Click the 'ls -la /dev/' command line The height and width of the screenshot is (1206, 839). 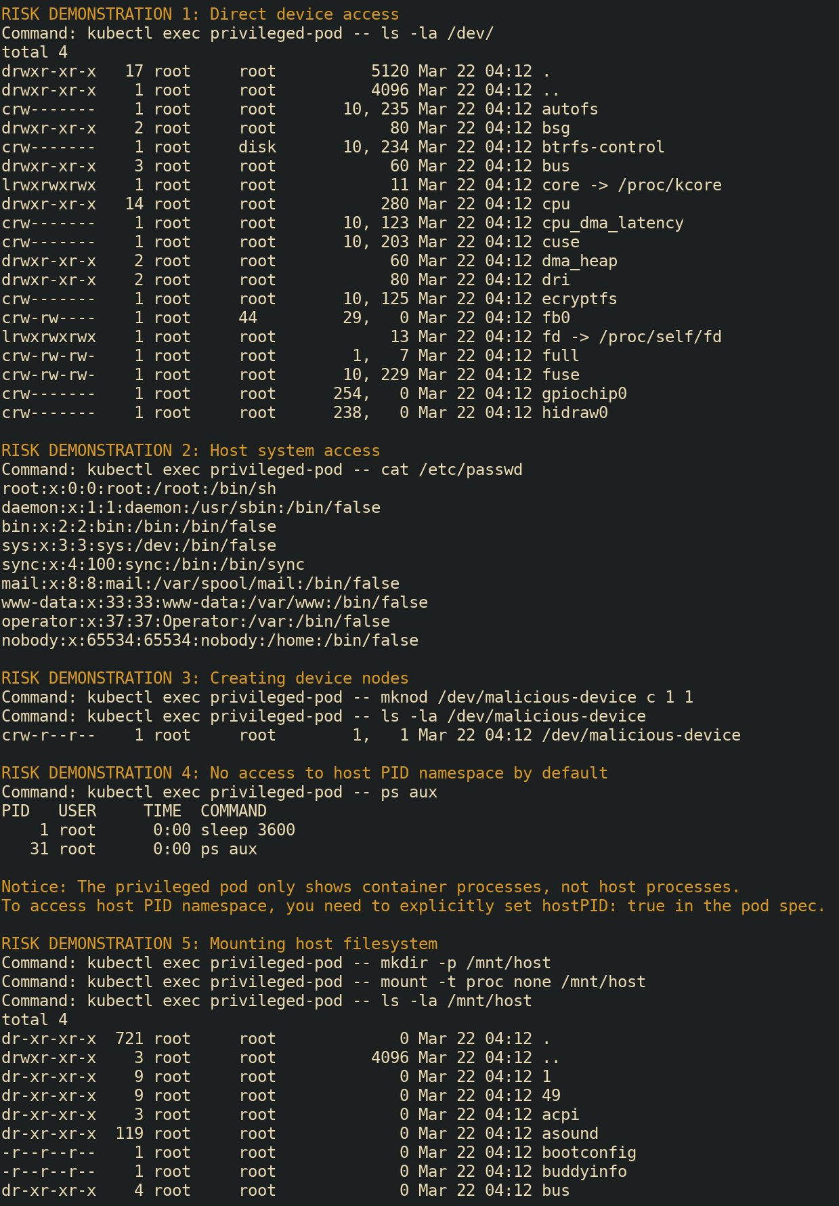coord(247,33)
